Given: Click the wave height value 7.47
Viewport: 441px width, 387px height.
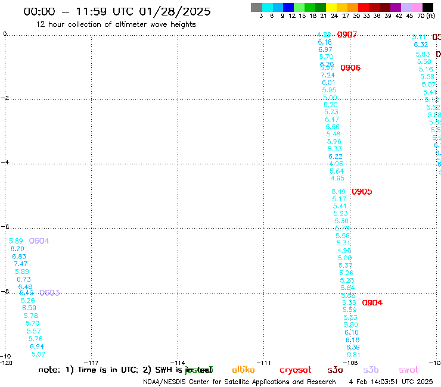Looking at the screenshot, I should point(20,264).
